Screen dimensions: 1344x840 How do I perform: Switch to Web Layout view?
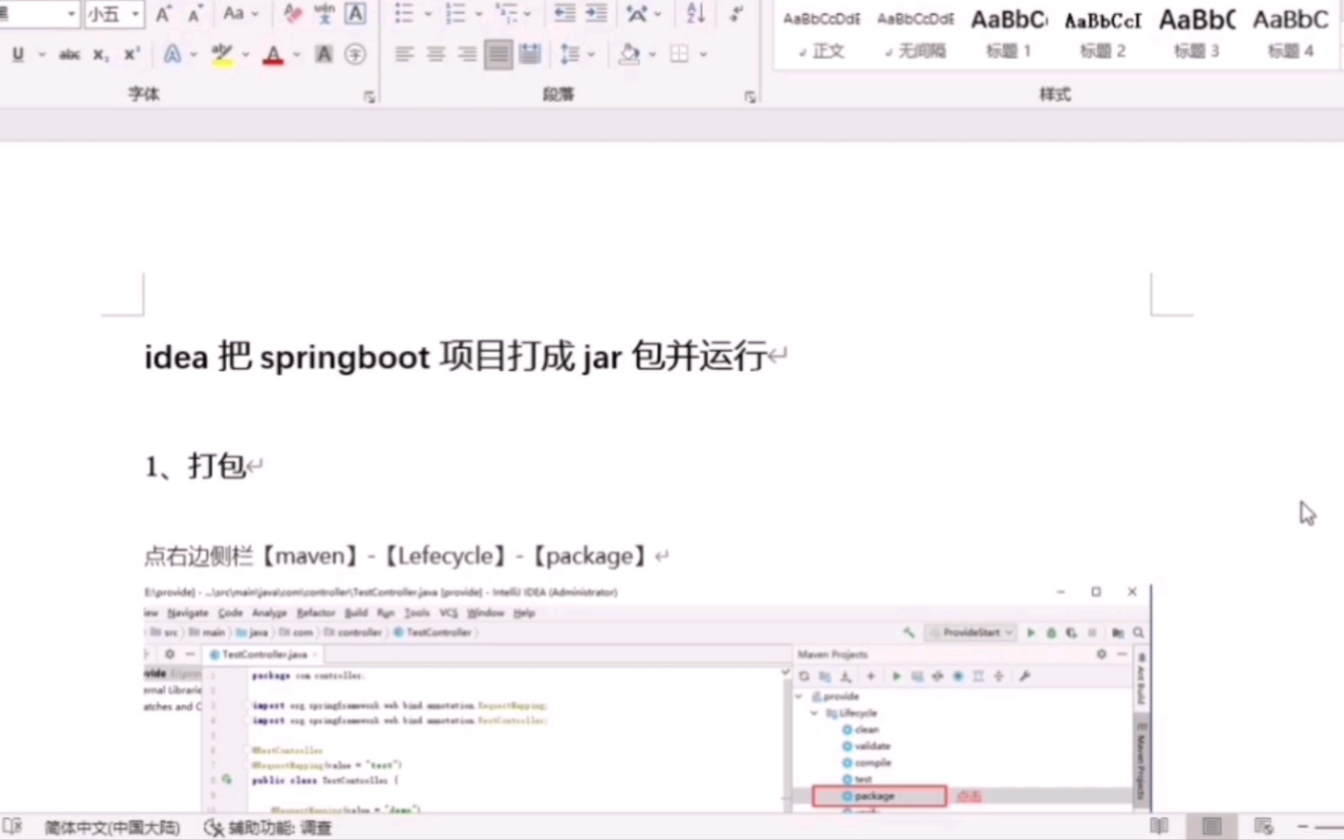pyautogui.click(x=1263, y=825)
